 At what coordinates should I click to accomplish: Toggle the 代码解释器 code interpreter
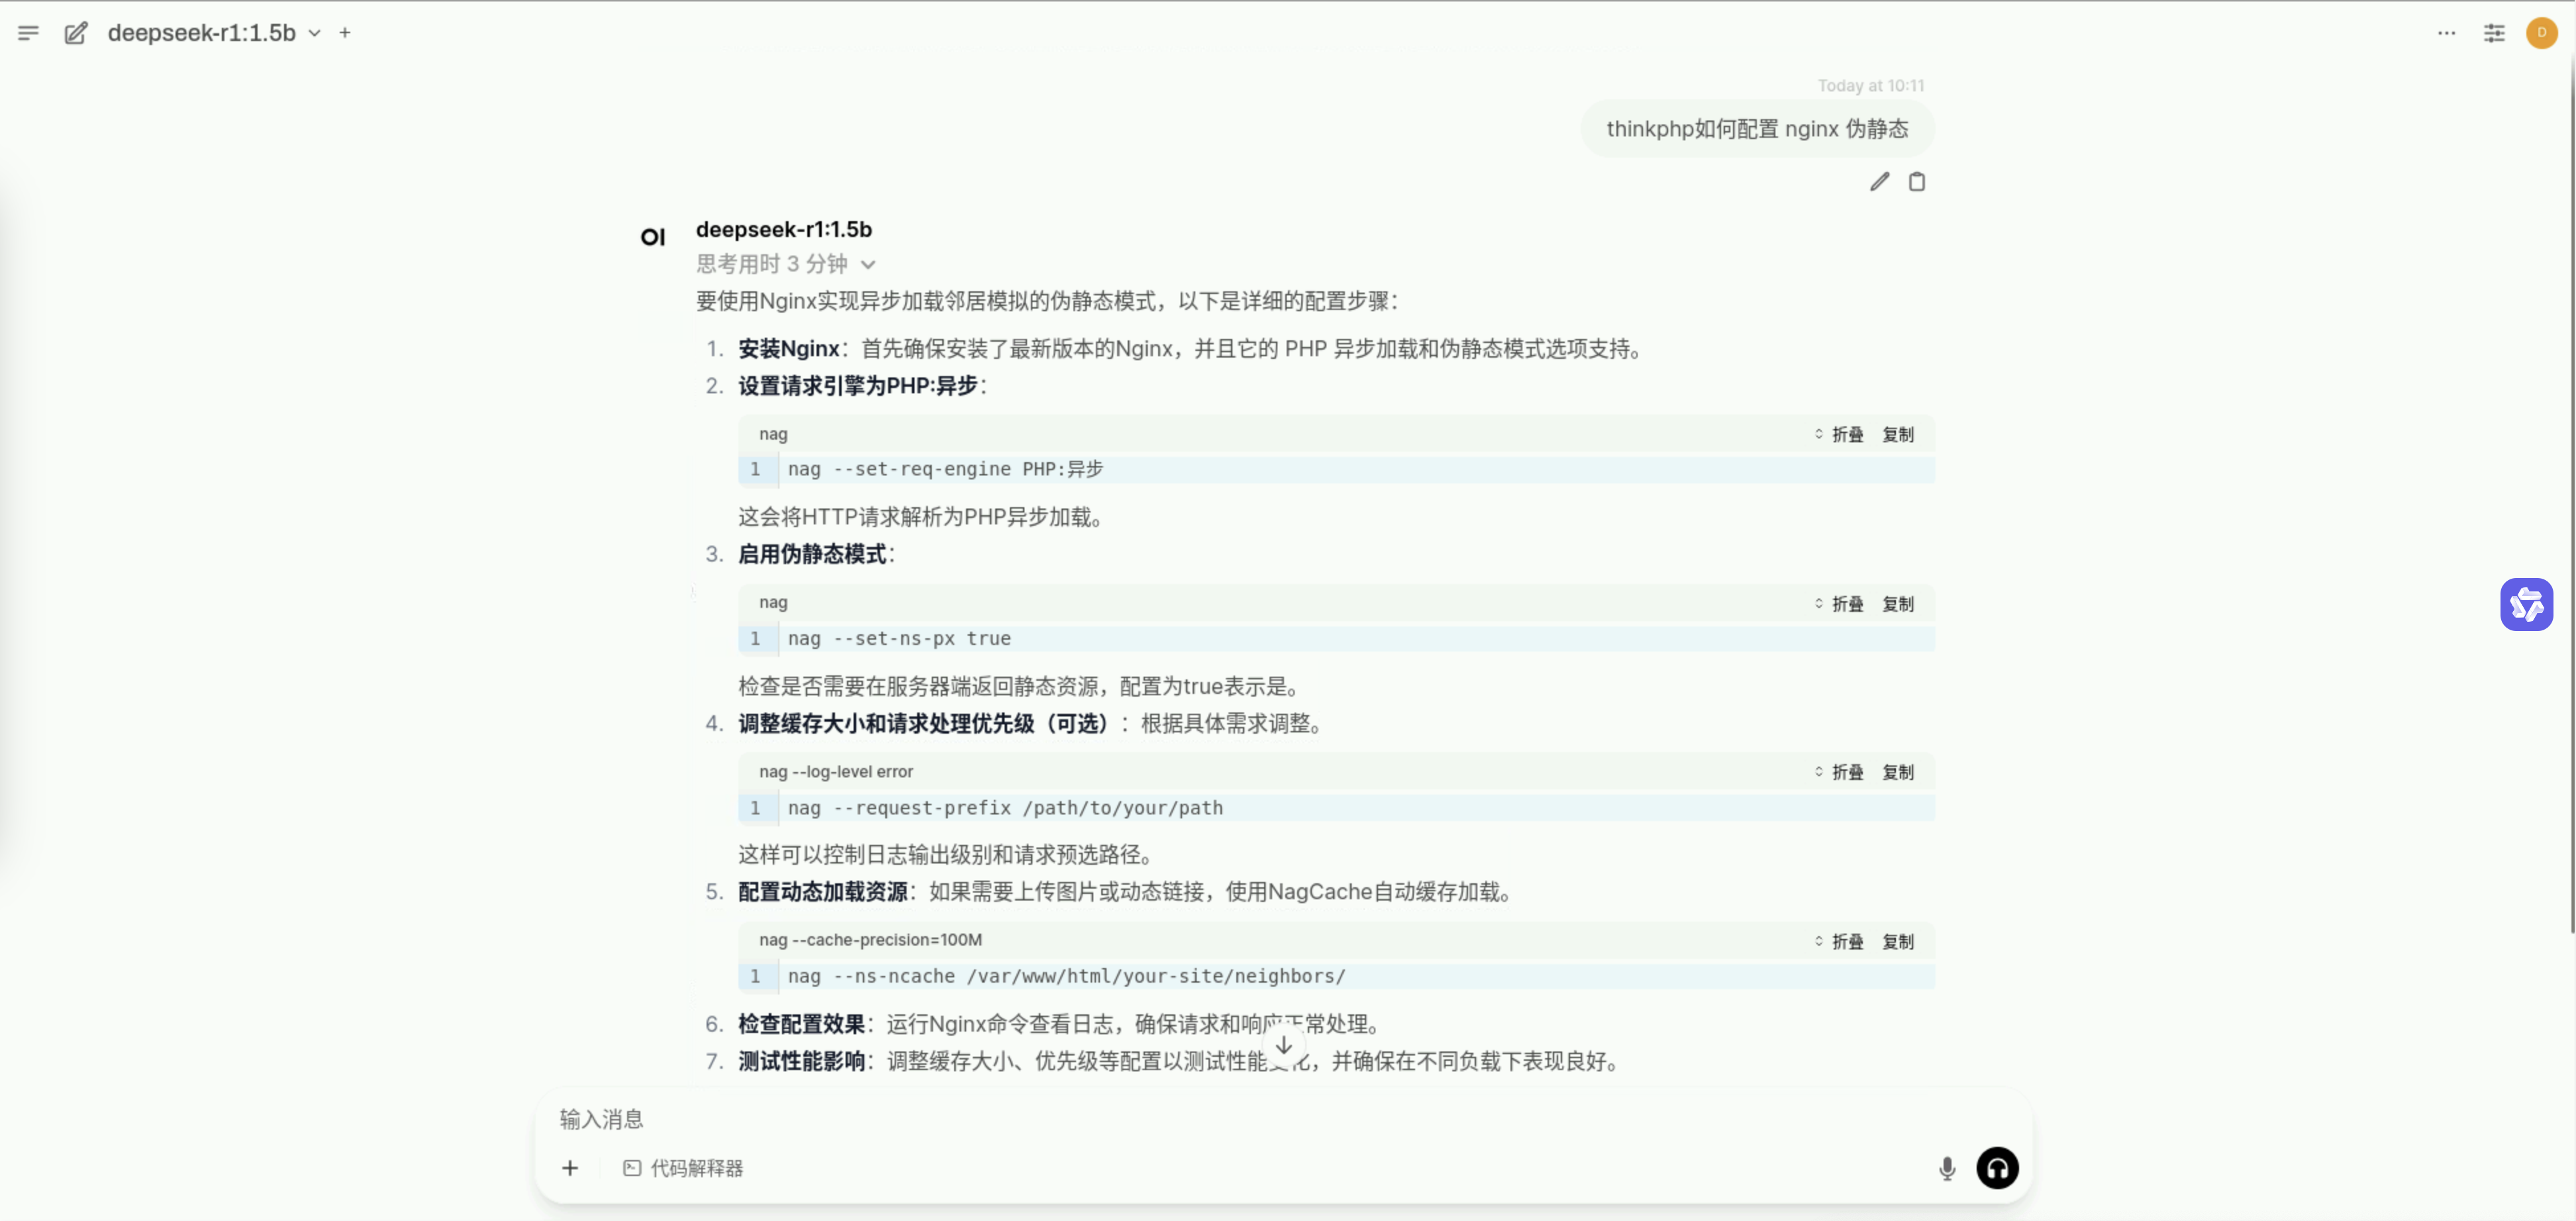(683, 1168)
